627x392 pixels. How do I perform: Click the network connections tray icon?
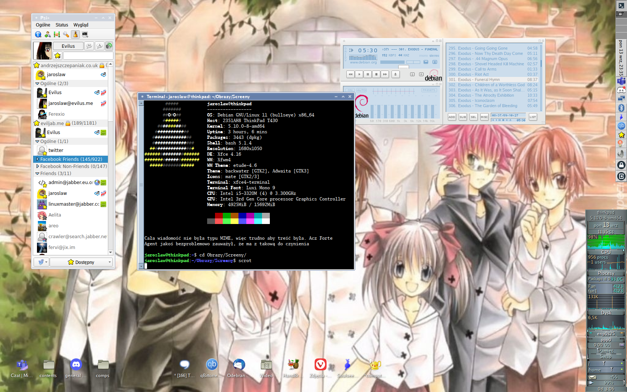[x=621, y=99]
